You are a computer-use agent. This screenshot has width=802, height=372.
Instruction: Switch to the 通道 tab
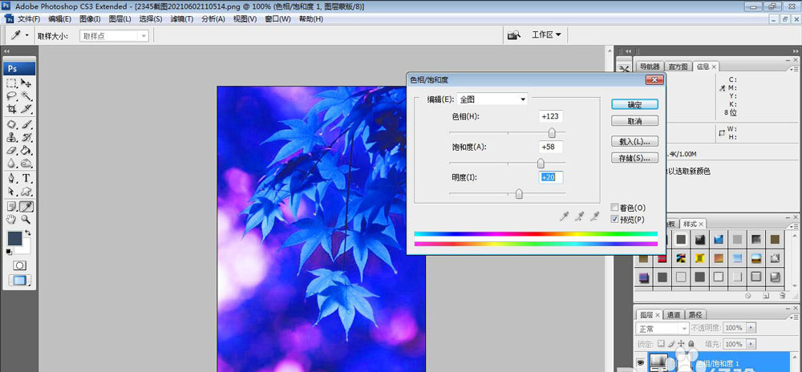674,315
